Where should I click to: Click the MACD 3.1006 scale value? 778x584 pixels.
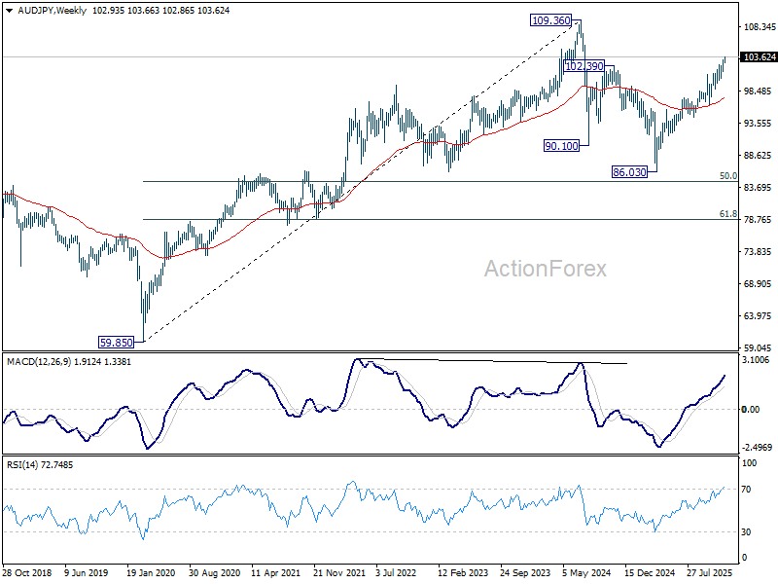click(x=756, y=359)
